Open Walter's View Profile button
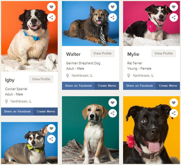The image size is (181, 165). (x=102, y=53)
